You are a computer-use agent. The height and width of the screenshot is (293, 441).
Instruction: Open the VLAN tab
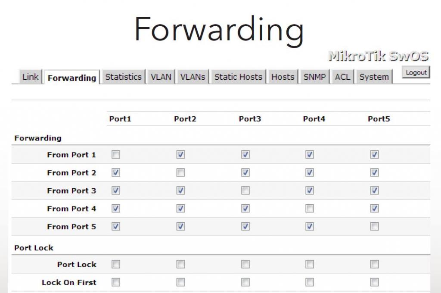161,77
